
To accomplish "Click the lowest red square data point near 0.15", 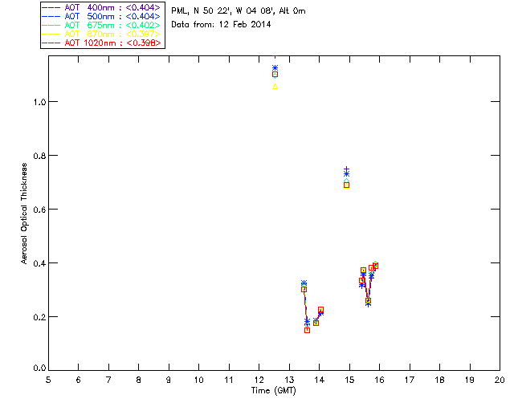I will pyautogui.click(x=307, y=330).
